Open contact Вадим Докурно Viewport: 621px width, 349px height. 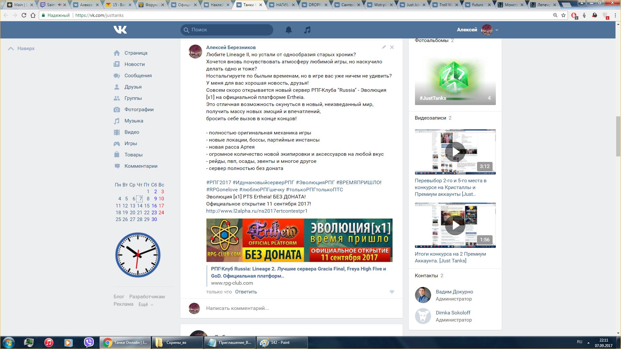(x=454, y=292)
